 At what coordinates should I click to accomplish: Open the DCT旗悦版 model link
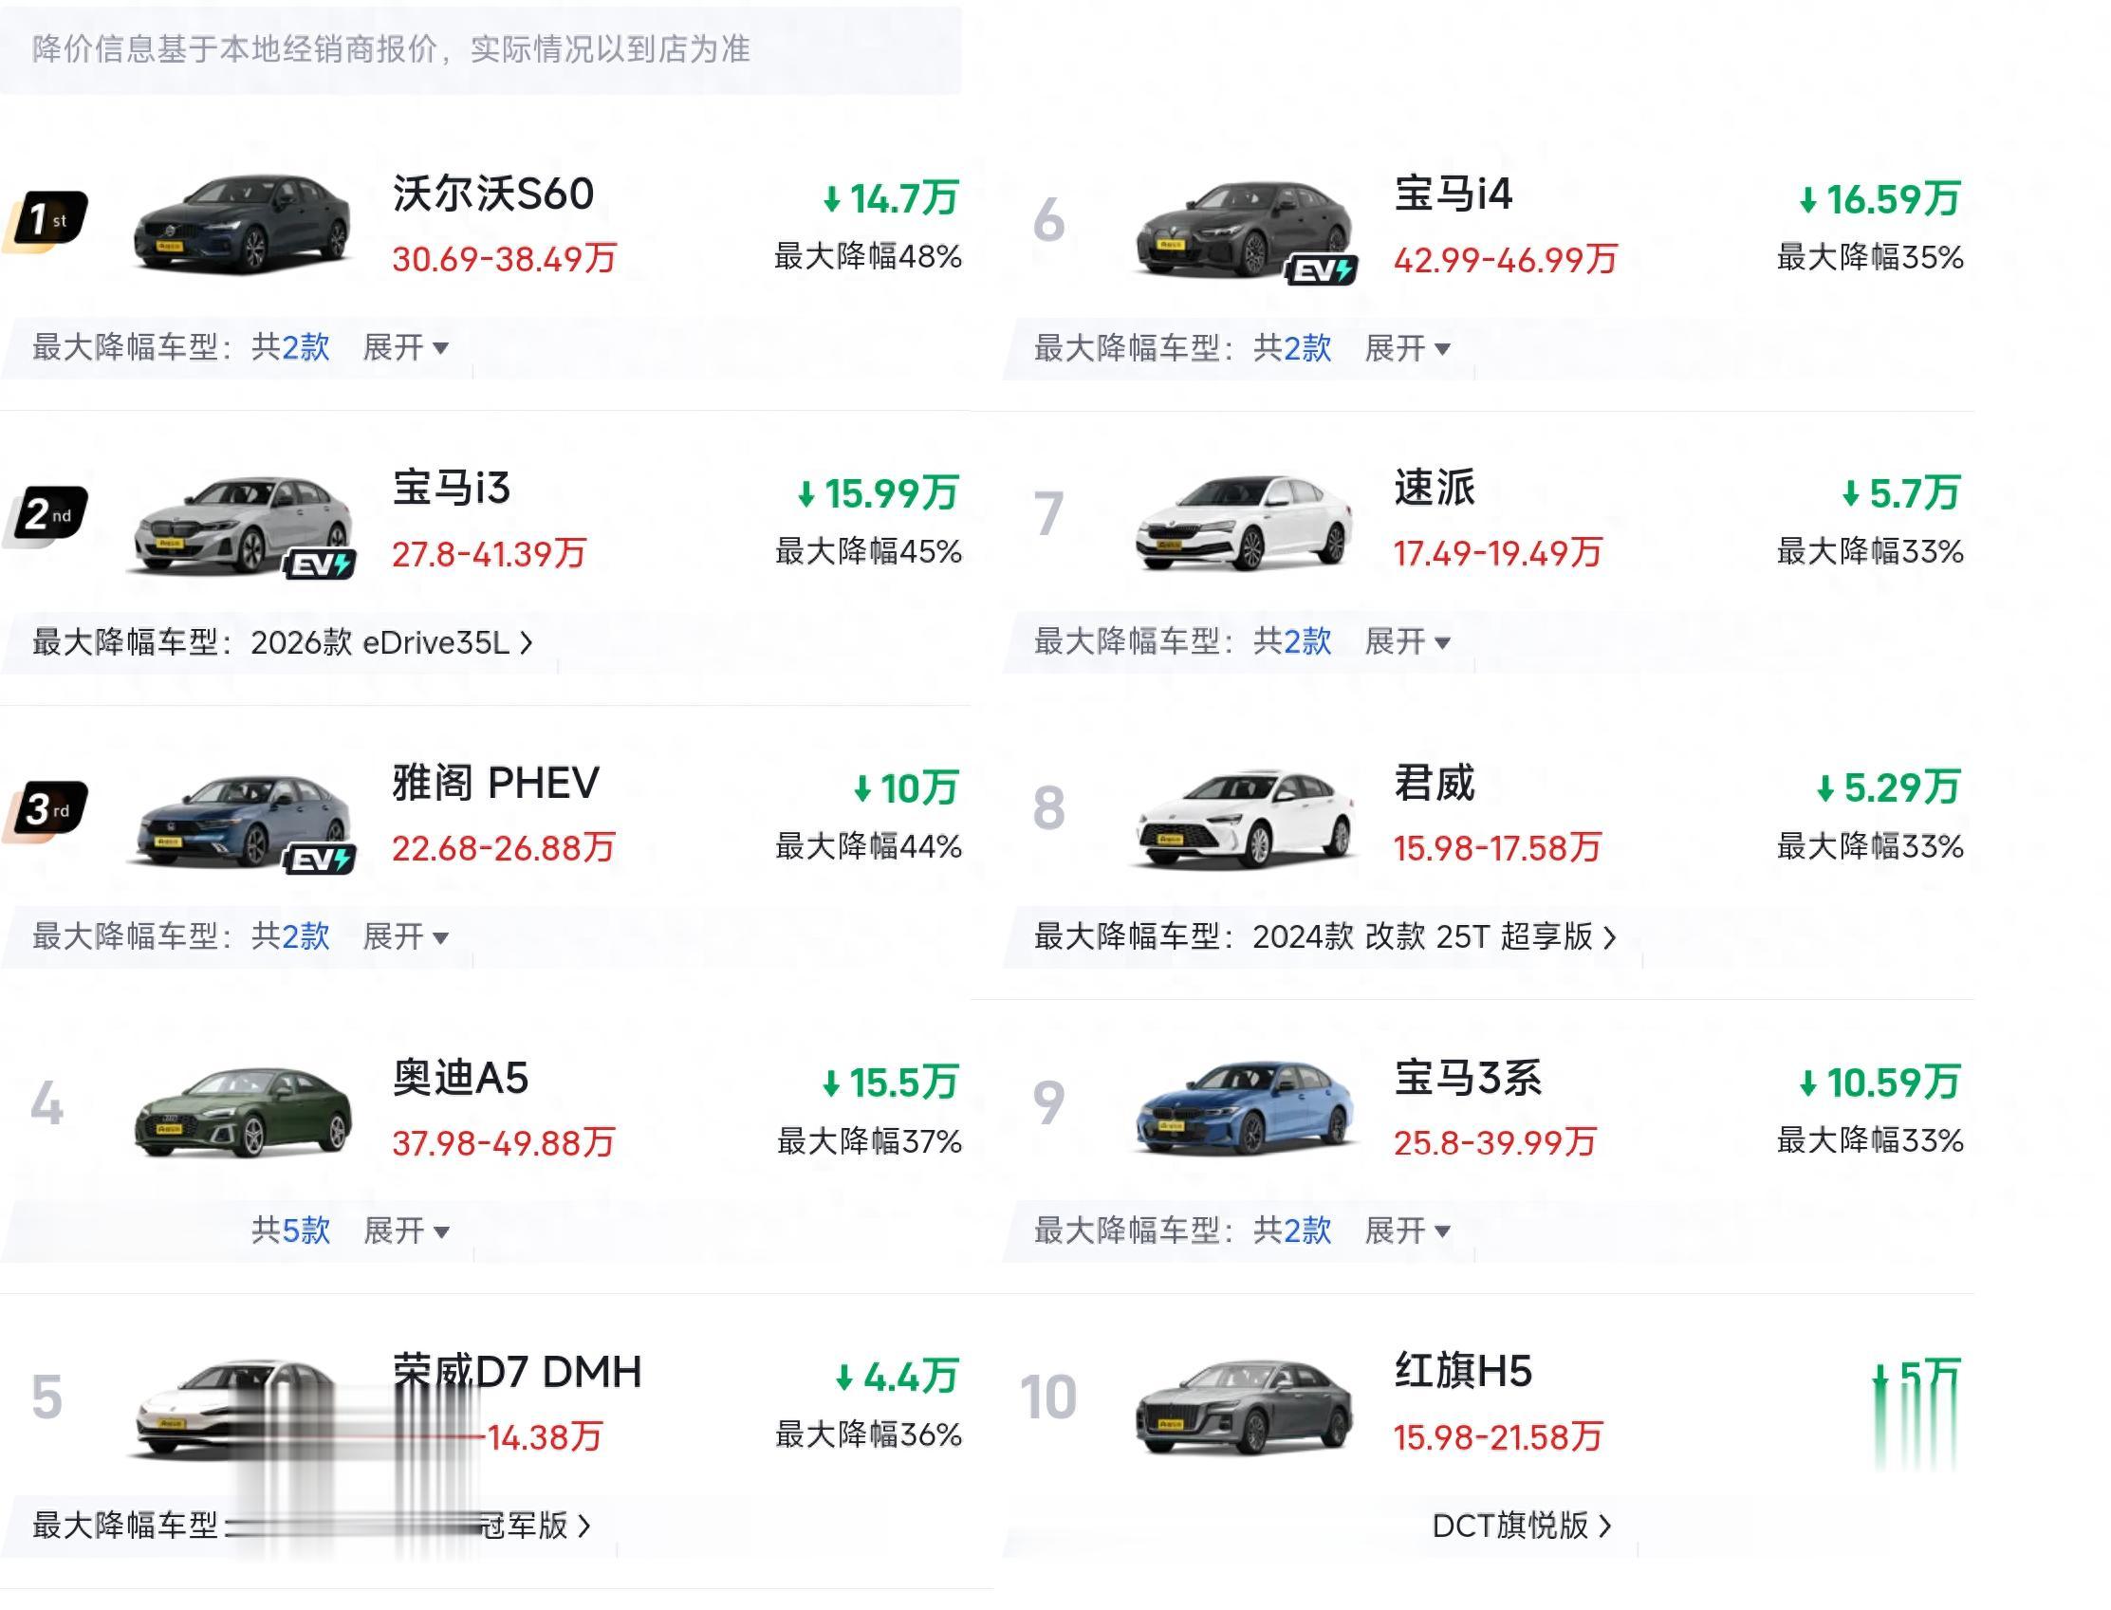click(x=1521, y=1525)
